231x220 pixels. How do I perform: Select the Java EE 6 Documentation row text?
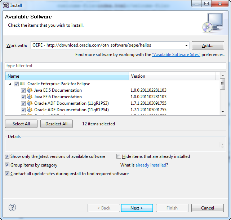point(58,97)
